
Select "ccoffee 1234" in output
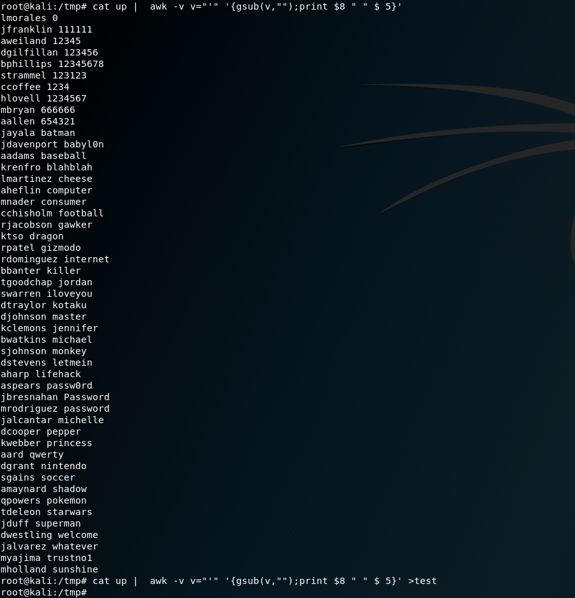[35, 87]
